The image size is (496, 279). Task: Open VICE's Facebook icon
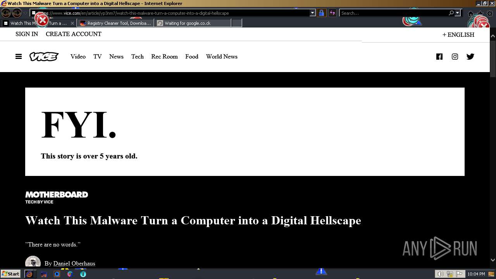coord(439,57)
